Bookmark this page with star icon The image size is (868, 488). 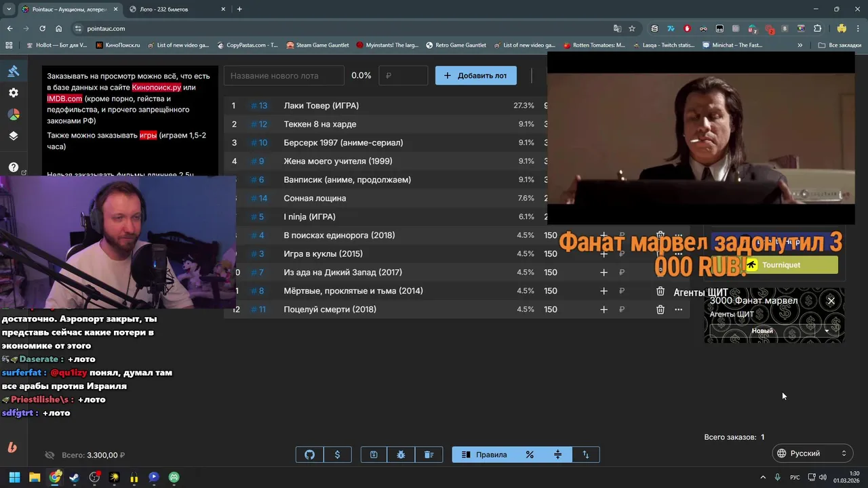click(x=632, y=28)
